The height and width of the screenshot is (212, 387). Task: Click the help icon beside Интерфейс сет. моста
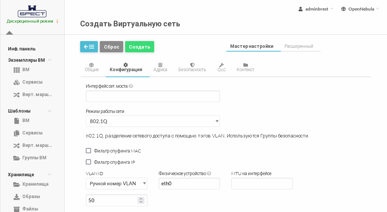pyautogui.click(x=131, y=86)
